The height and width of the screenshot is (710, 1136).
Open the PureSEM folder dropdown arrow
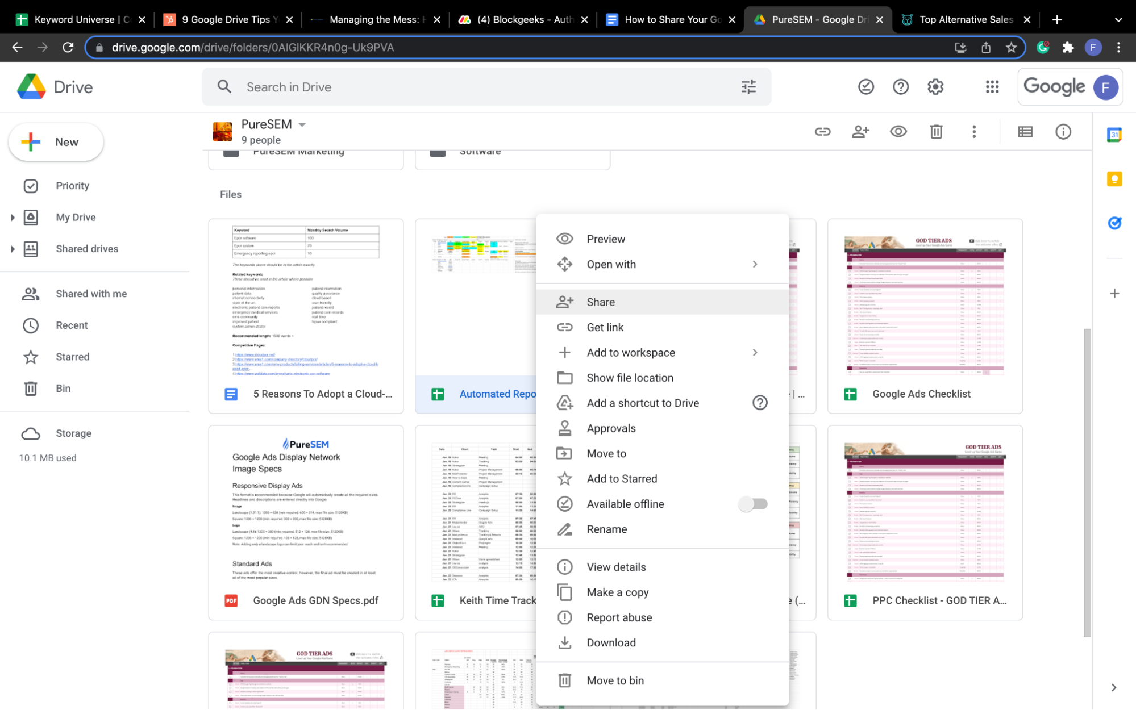click(302, 124)
